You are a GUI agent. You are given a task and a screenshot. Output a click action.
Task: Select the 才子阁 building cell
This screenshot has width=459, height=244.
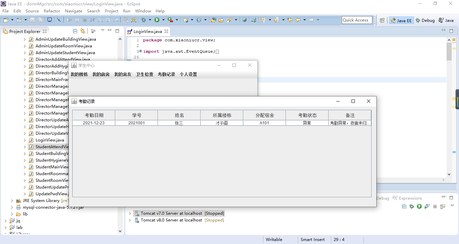(x=222, y=123)
